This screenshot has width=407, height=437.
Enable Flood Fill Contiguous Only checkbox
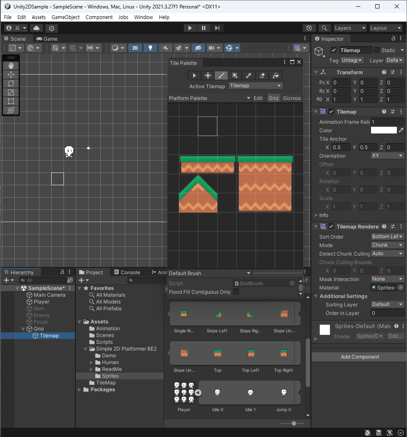(236, 292)
